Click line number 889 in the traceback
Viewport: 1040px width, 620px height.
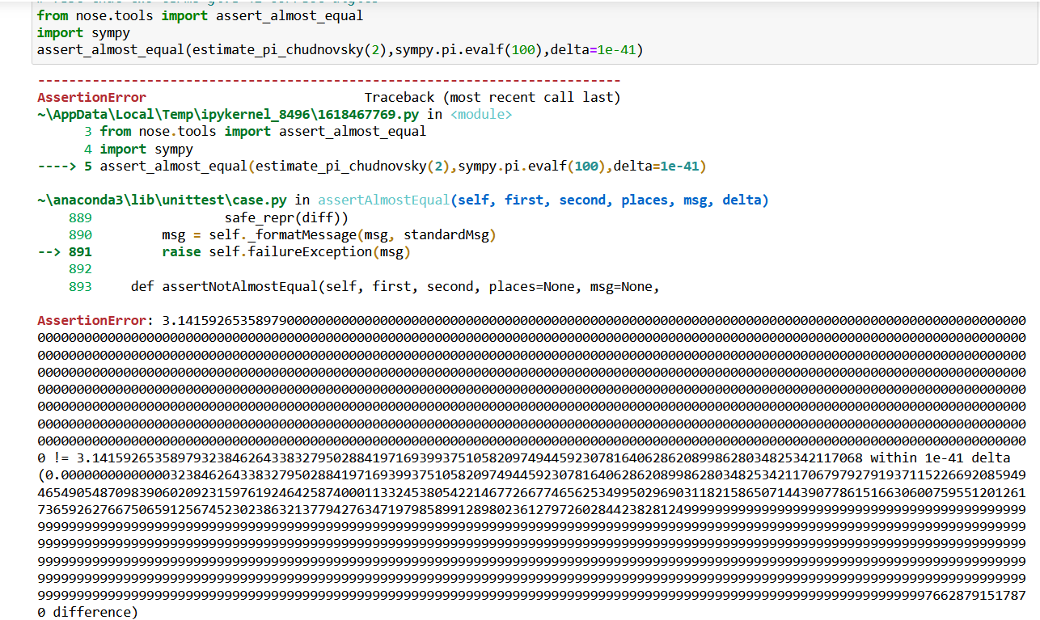[80, 217]
